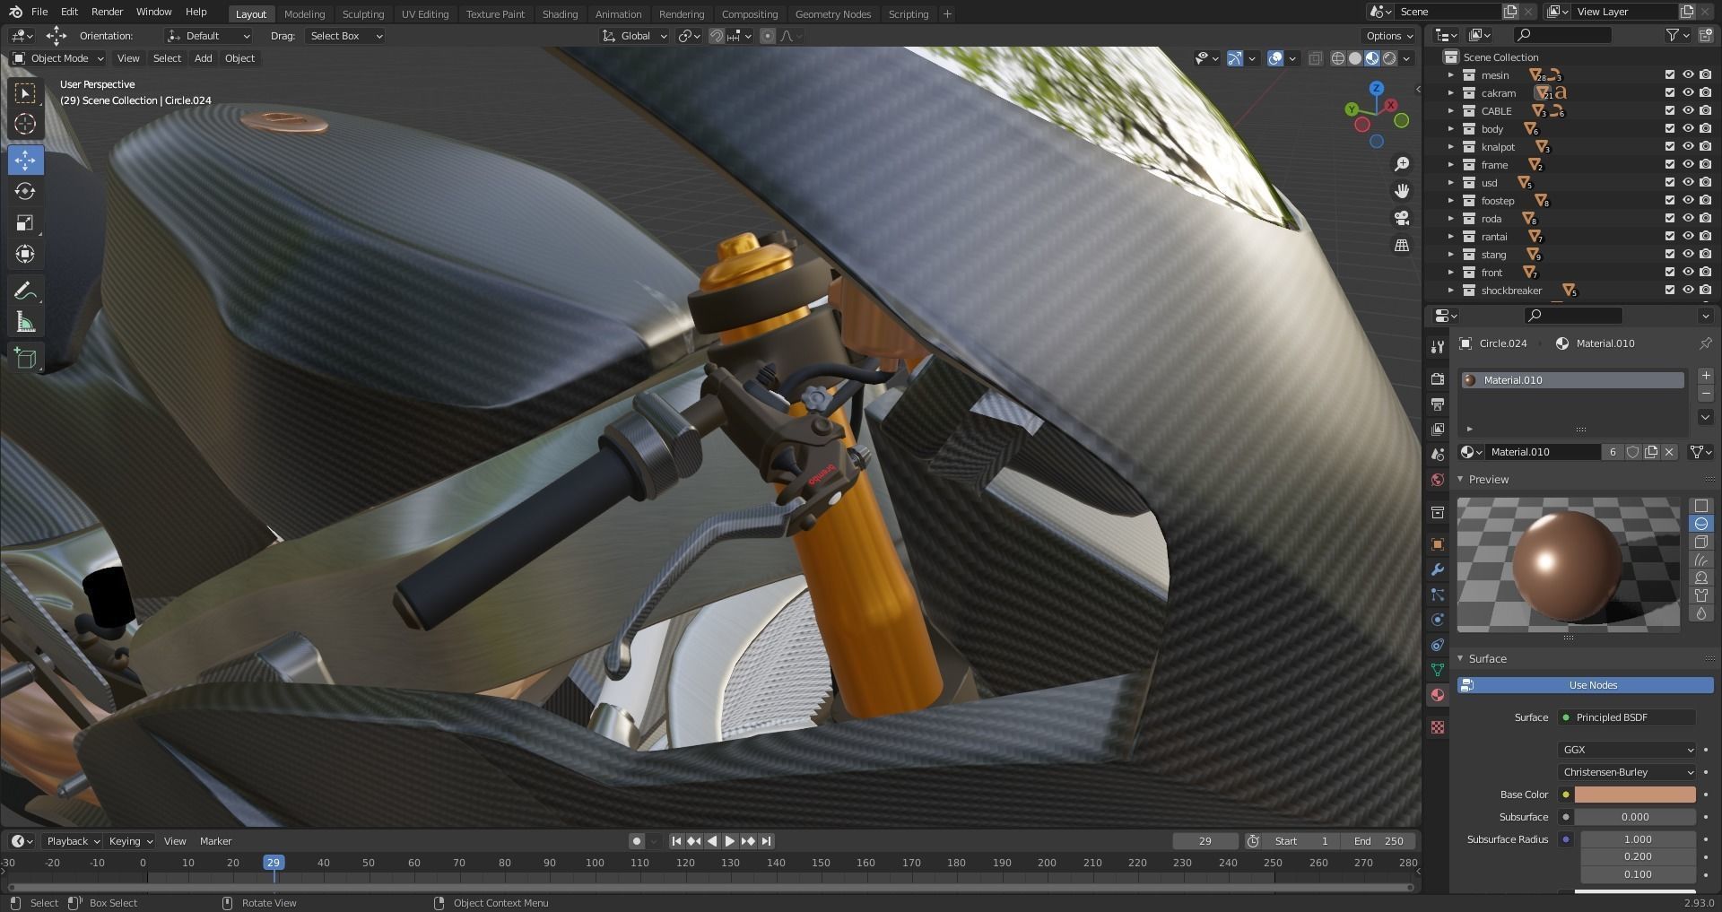The height and width of the screenshot is (912, 1722).
Task: Open Modifier properties wrench tab
Action: [x=1438, y=569]
